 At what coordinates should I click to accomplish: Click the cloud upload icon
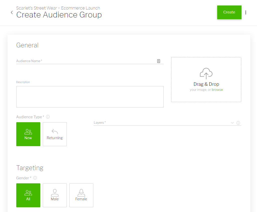coord(206,73)
